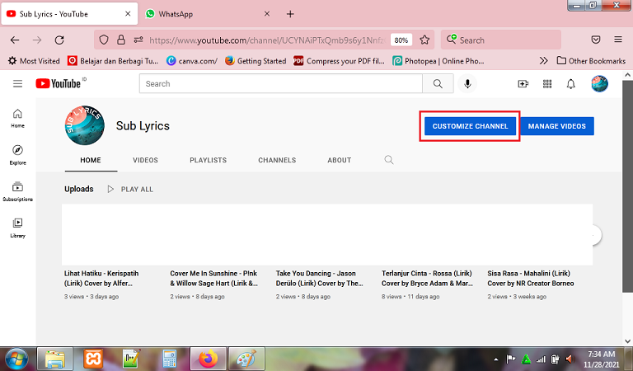This screenshot has height=371, width=633.
Task: Click the MANAGE VIDEOS button
Action: click(556, 126)
